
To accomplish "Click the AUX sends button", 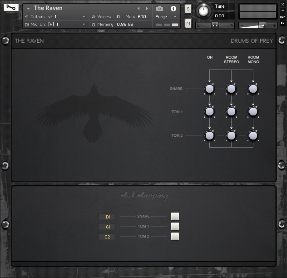I will [x=282, y=17].
